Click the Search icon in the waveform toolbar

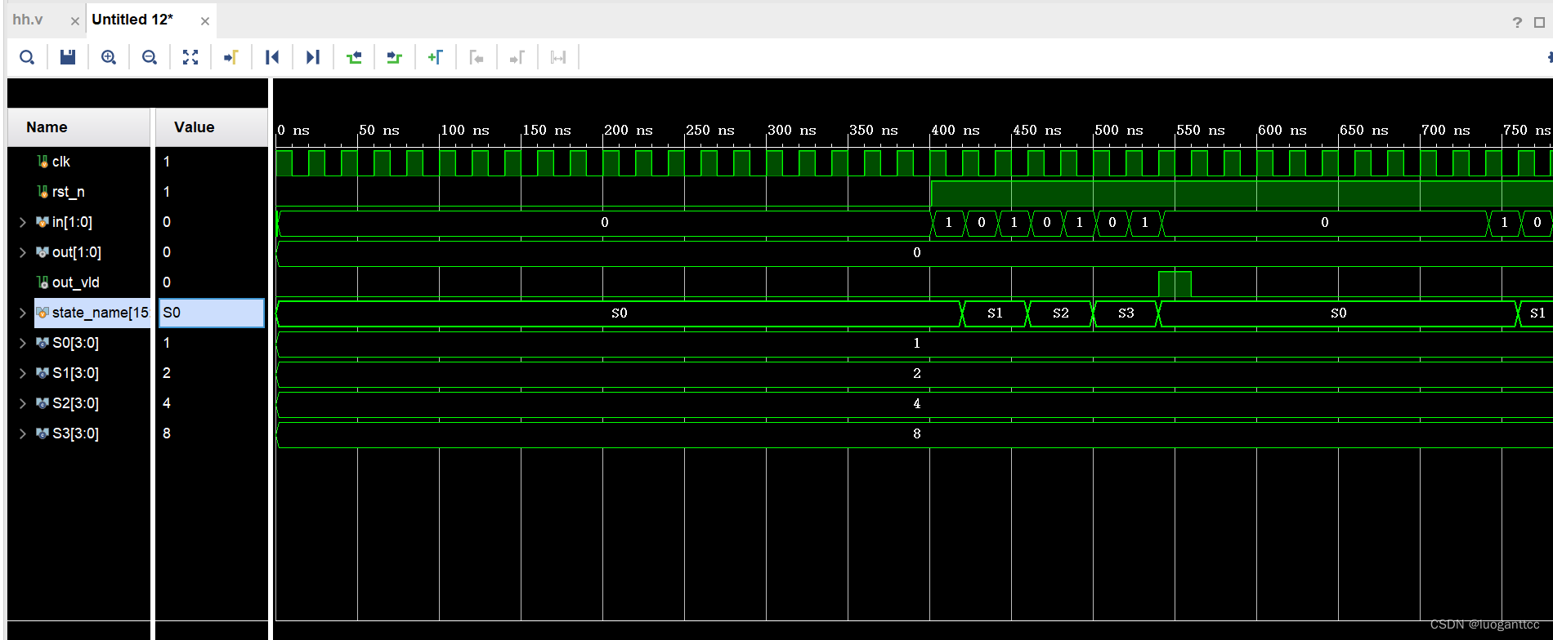(x=27, y=57)
